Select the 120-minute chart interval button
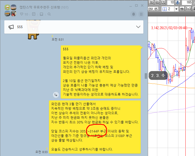The height and width of the screenshot is (156, 195). tap(163, 2)
